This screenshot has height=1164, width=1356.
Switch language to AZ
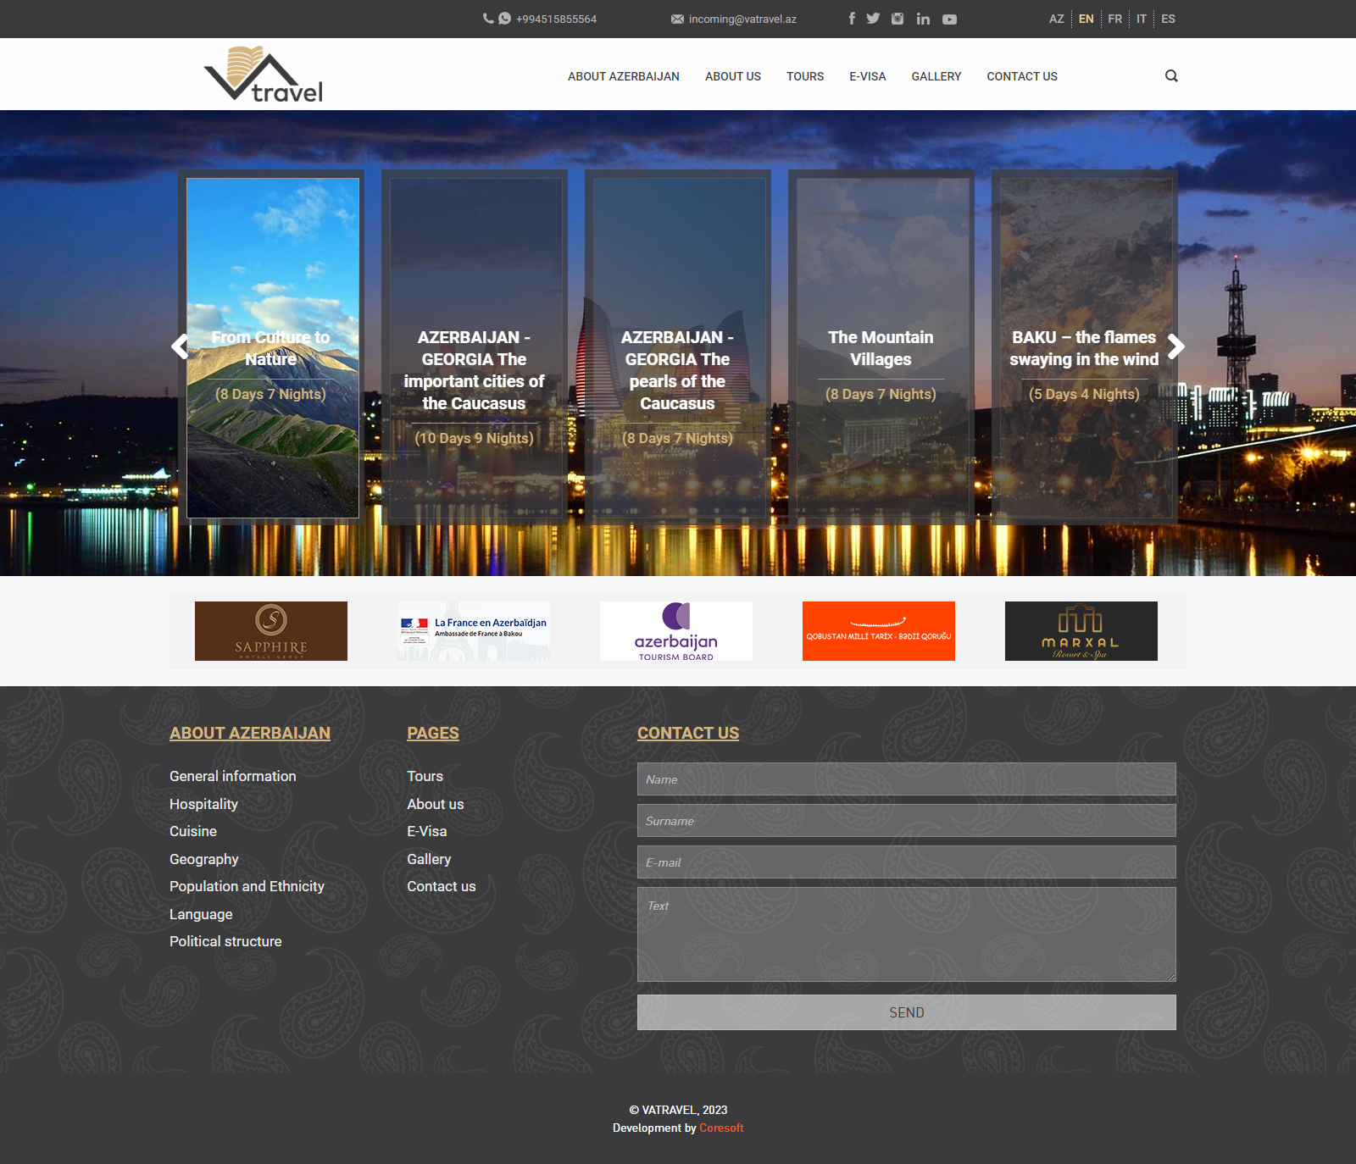1056,19
